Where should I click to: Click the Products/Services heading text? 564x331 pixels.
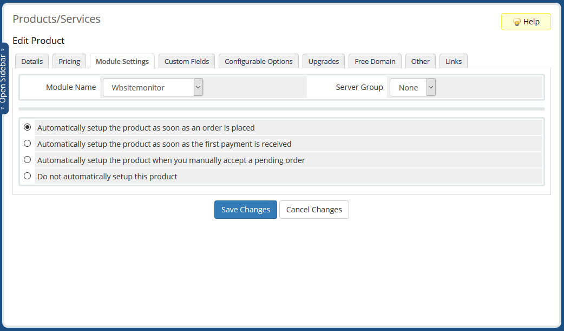(x=56, y=19)
